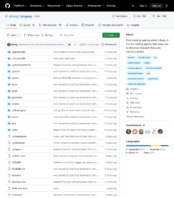Image resolution: width=174 pixels, height=198 pixels.
Task: Open the packages folder
Action: (17, 98)
